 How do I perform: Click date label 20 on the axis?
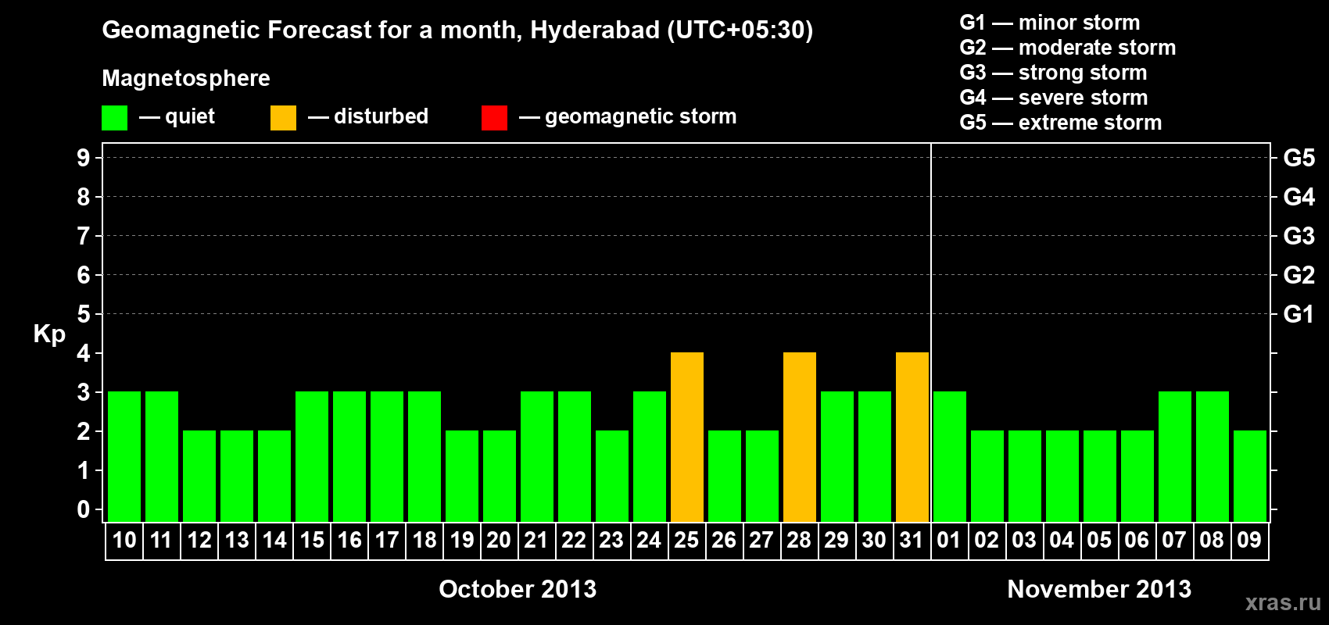500,540
